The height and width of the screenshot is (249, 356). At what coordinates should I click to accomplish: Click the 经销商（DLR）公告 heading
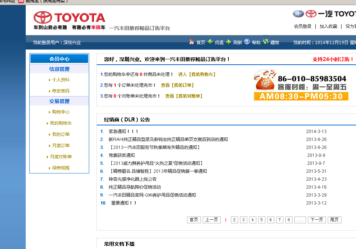pyautogui.click(x=127, y=120)
